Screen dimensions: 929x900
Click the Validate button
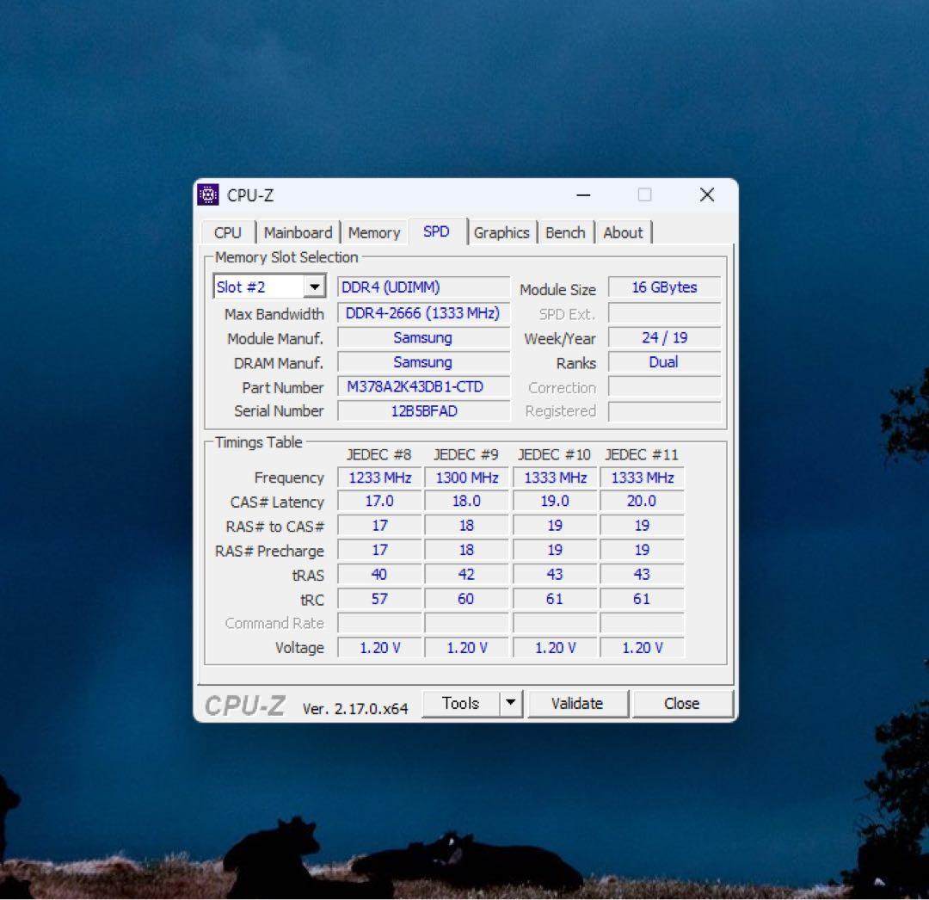[x=578, y=703]
